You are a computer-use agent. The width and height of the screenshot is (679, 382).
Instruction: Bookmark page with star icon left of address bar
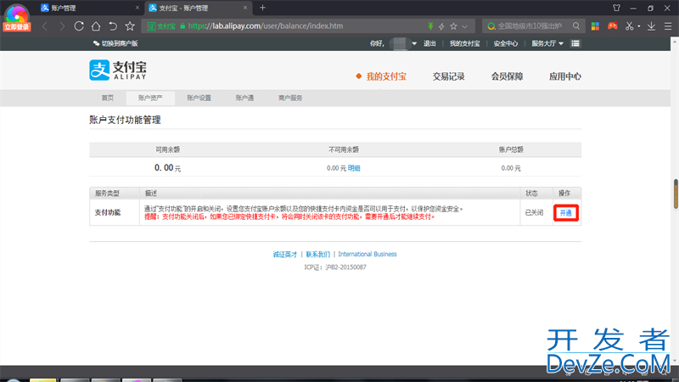pos(130,26)
